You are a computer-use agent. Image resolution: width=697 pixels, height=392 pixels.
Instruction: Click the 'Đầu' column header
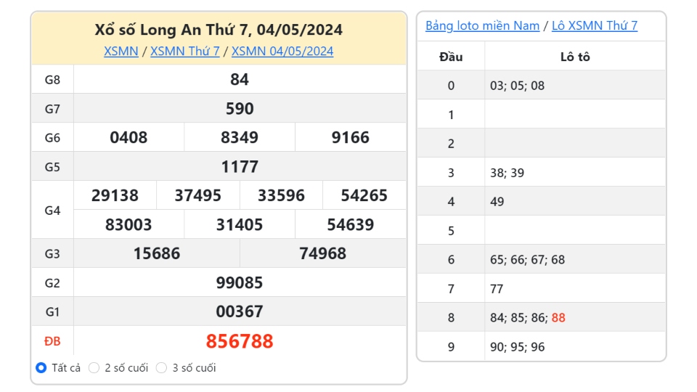click(x=451, y=57)
